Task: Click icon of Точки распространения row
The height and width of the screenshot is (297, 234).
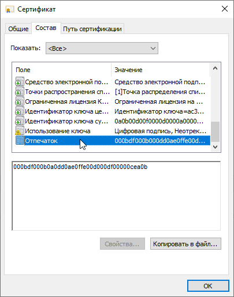Action: 20,92
